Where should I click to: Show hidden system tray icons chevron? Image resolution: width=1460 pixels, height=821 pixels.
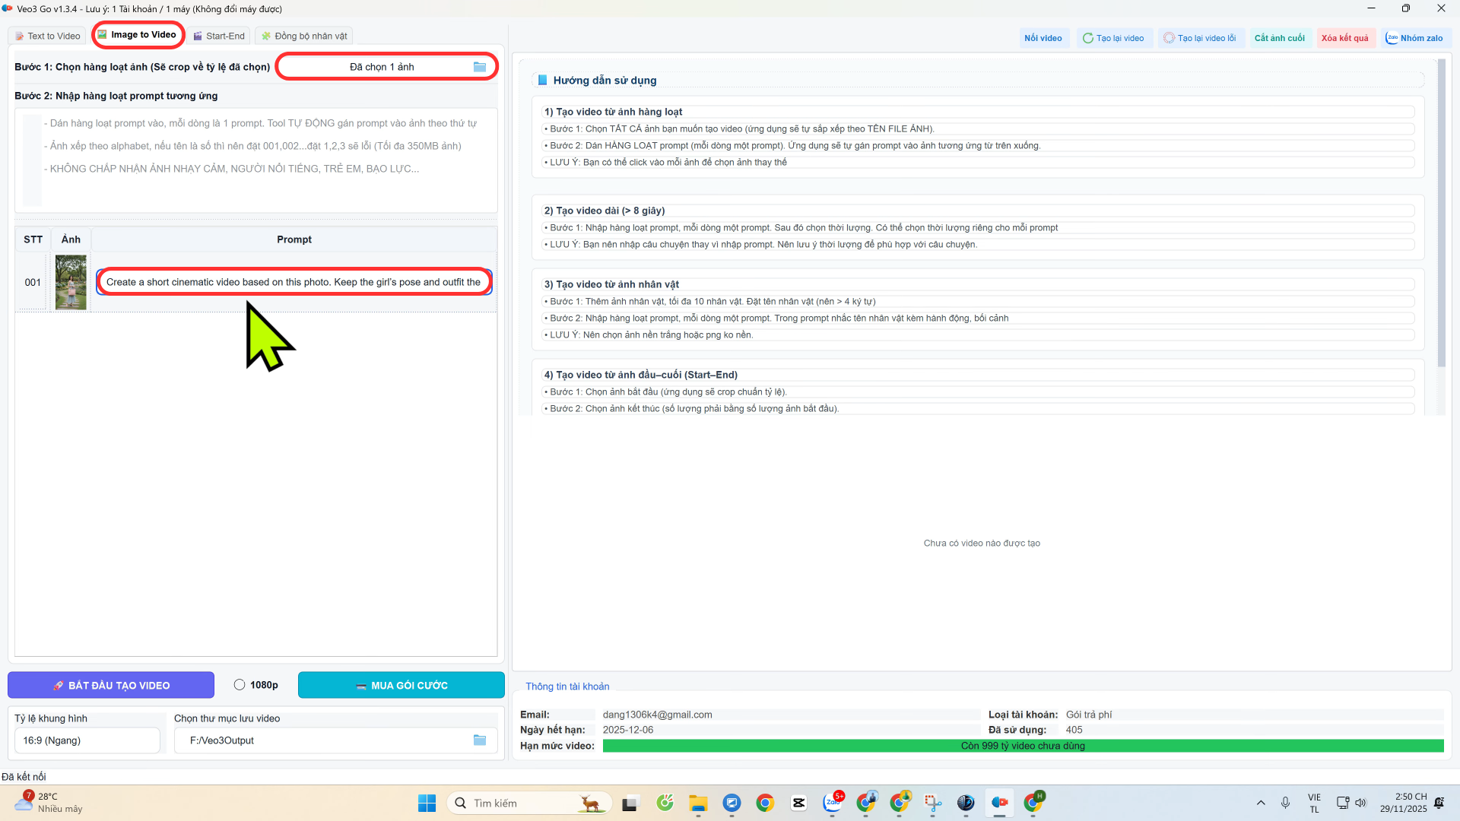[x=1261, y=803]
